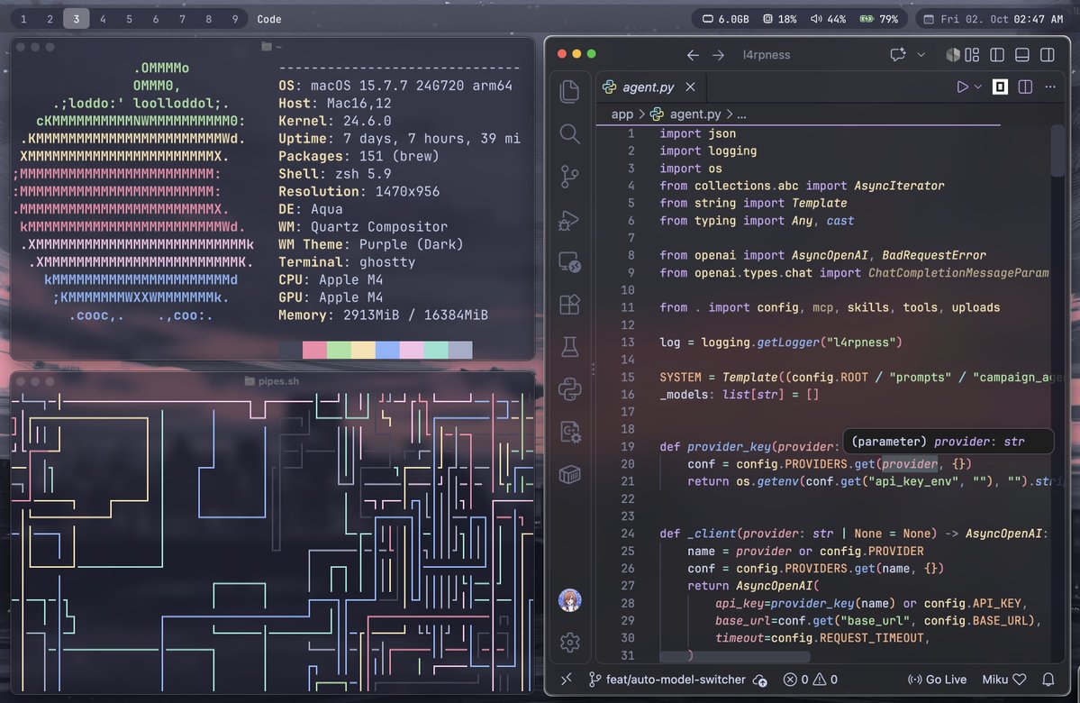Screen dimensions: 1080x703
Task: Toggle the primary side bar
Action: (x=996, y=54)
